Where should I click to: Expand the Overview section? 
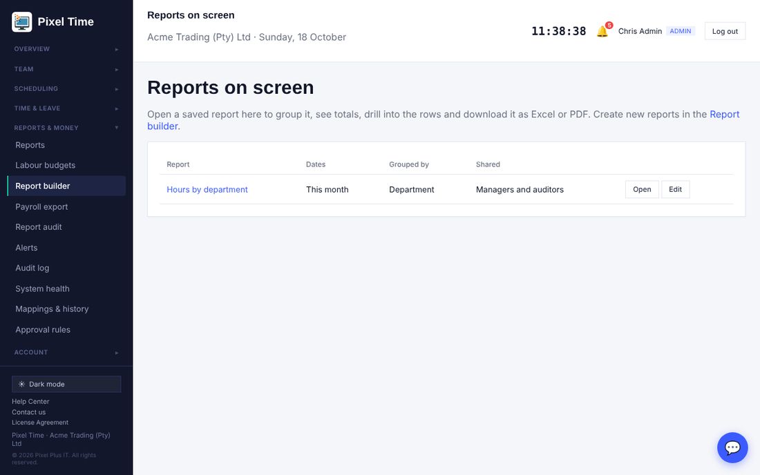[66, 49]
